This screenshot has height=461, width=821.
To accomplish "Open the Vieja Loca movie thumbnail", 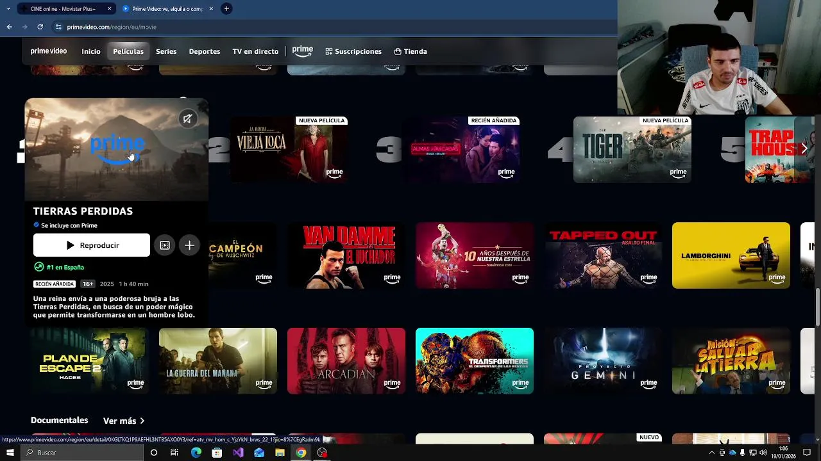I will click(x=290, y=150).
